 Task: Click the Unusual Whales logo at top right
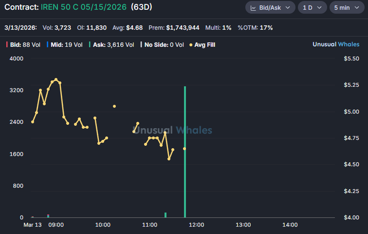point(336,44)
